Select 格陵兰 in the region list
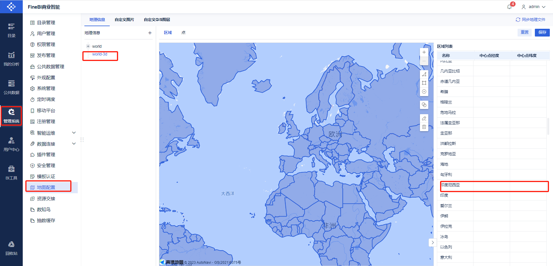Screen dimensions: 553x266 click(x=446, y=102)
